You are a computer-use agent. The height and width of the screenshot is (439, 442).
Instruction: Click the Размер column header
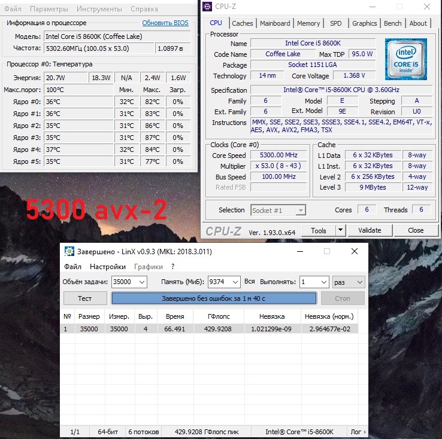(x=89, y=316)
